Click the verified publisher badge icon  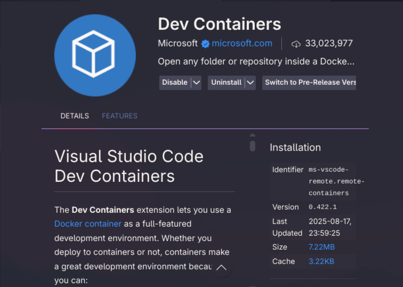[205, 44]
